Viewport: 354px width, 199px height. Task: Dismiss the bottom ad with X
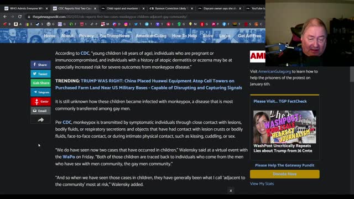pyautogui.click(x=231, y=191)
